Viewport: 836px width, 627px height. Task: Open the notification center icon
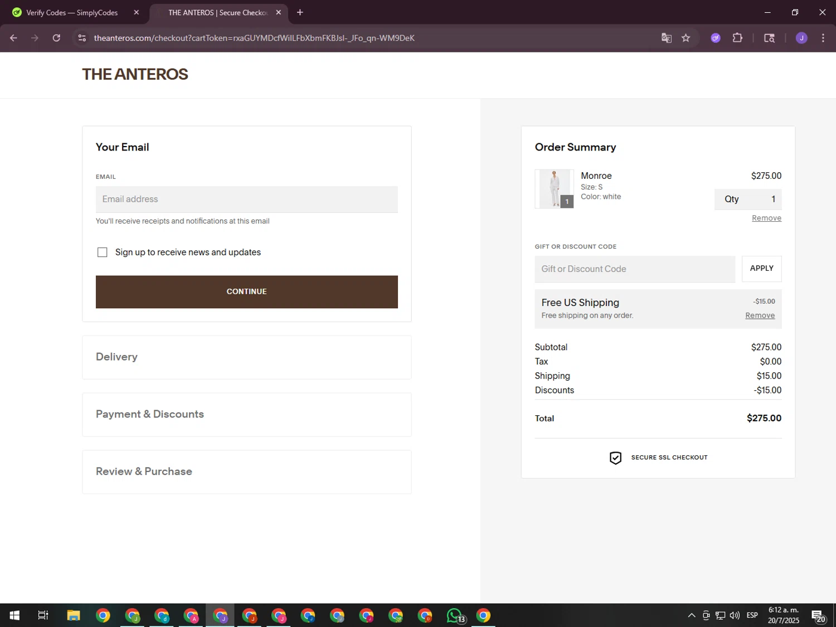pyautogui.click(x=818, y=615)
